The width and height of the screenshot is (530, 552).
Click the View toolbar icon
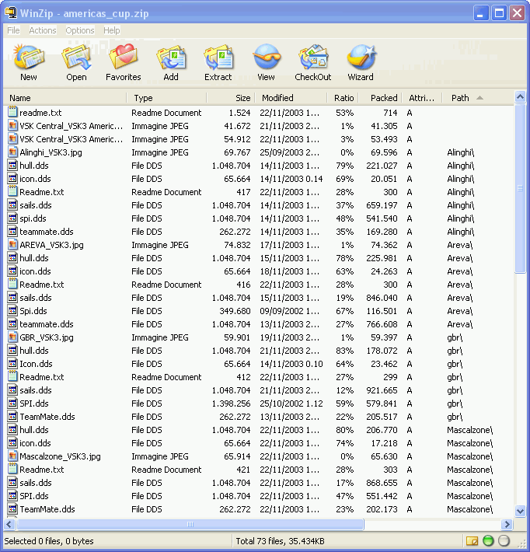pyautogui.click(x=267, y=57)
